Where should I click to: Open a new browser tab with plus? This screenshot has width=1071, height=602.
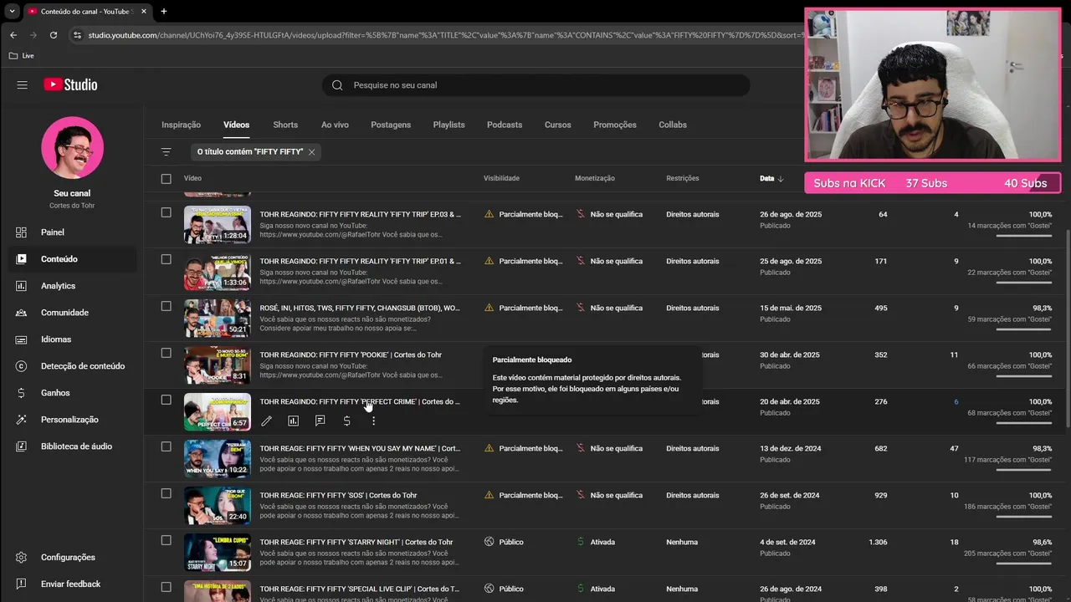(x=163, y=12)
